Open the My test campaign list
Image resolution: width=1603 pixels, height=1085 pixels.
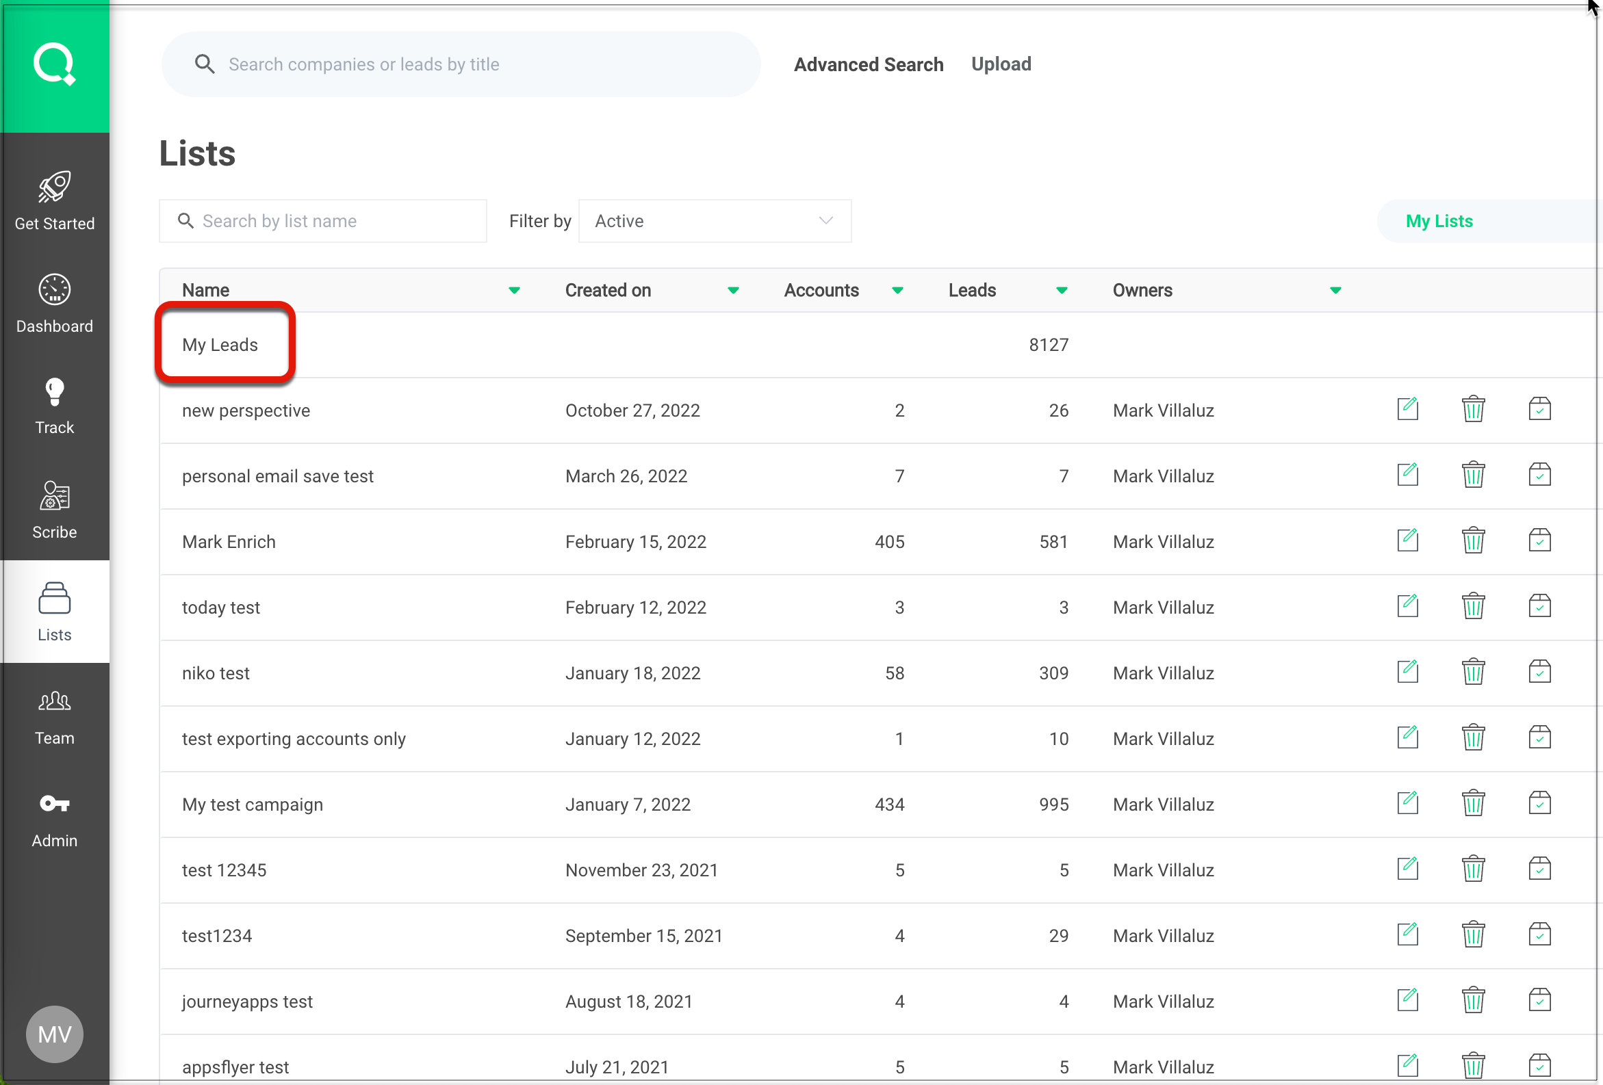tap(253, 805)
